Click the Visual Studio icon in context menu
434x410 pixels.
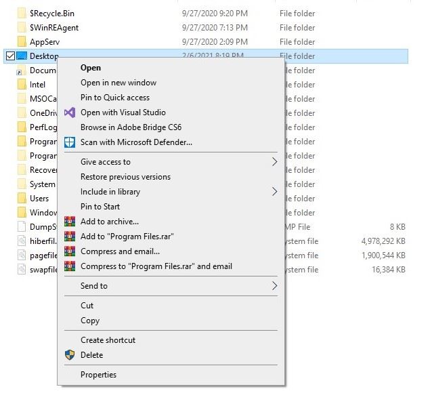[70, 112]
